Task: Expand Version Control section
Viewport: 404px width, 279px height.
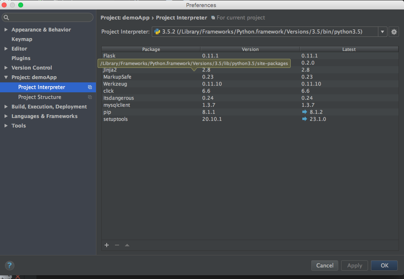Action: coord(6,68)
